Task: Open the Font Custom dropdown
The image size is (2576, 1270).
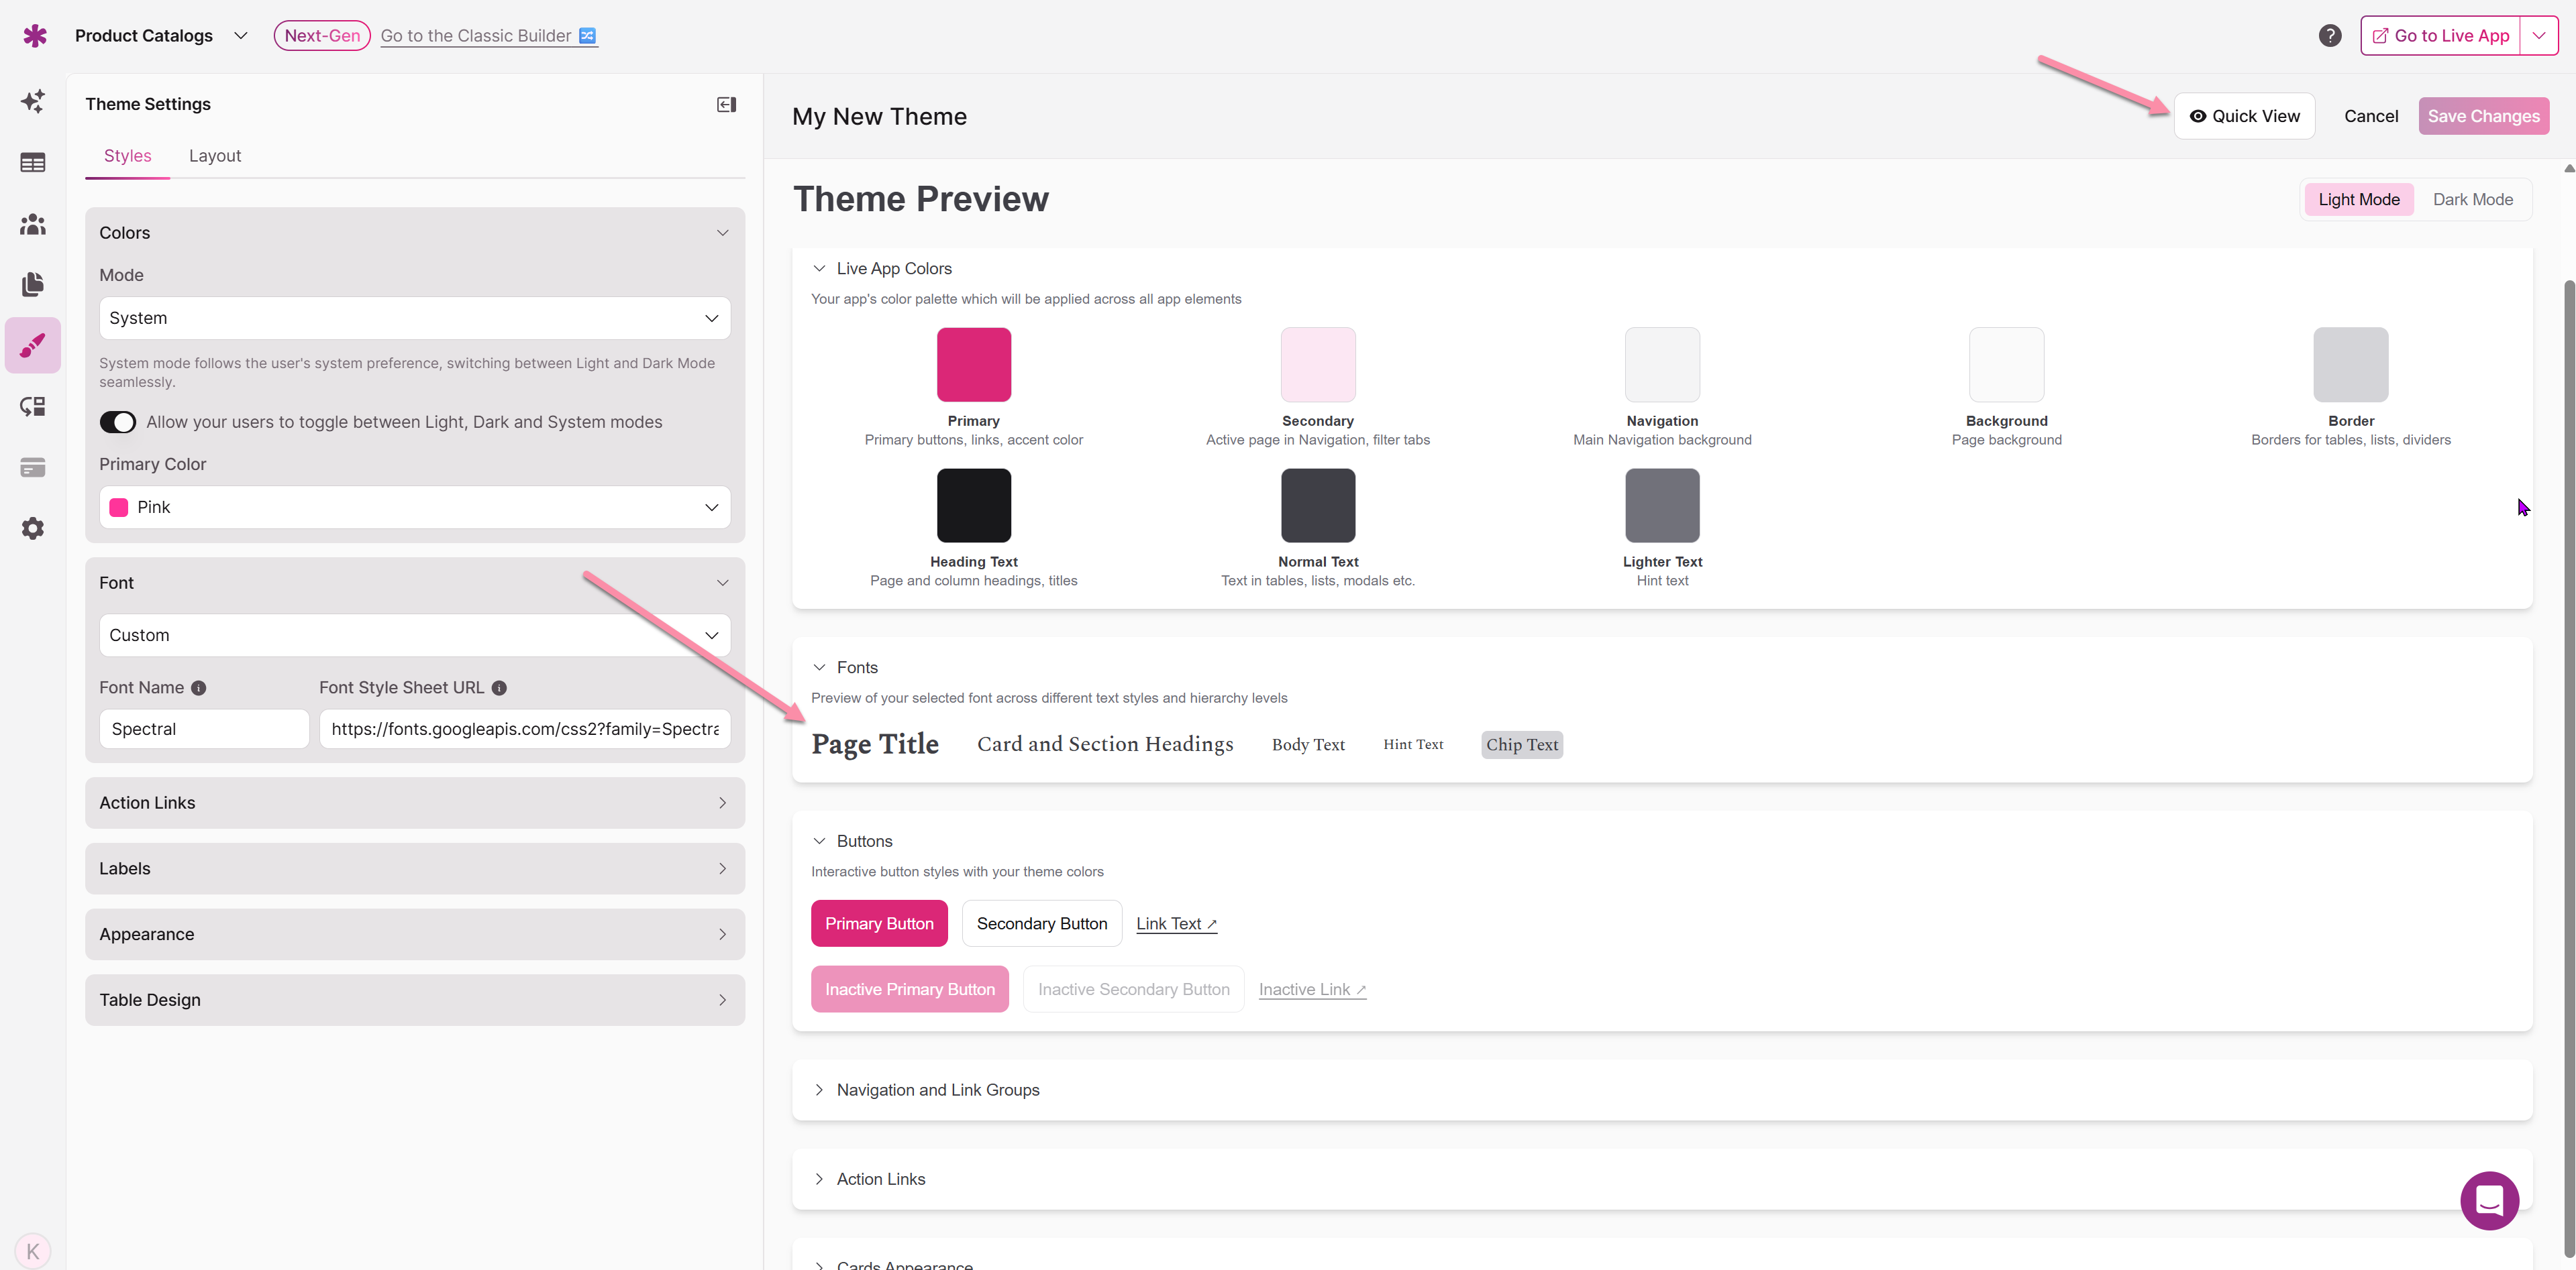Action: (414, 634)
